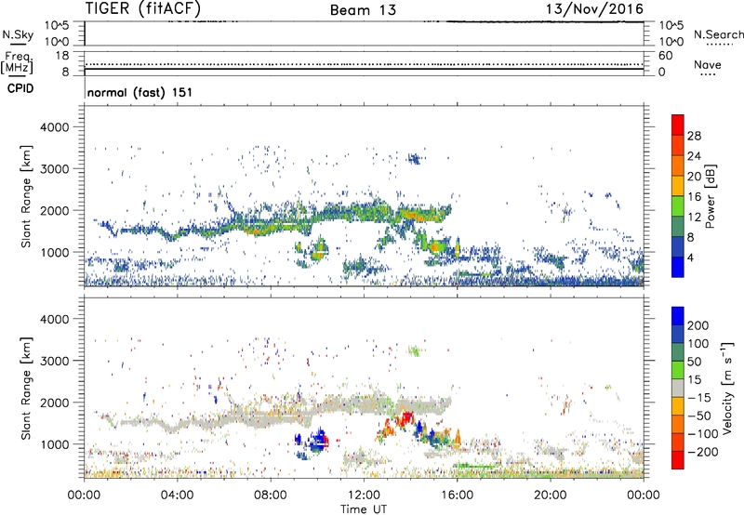Select the N.Search legend label
Viewport: 744px width, 515px height.
pyautogui.click(x=718, y=34)
